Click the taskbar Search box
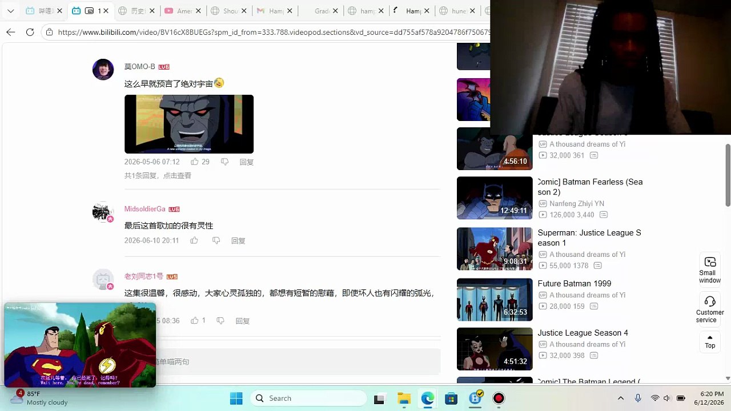Image resolution: width=731 pixels, height=411 pixels. click(x=308, y=398)
